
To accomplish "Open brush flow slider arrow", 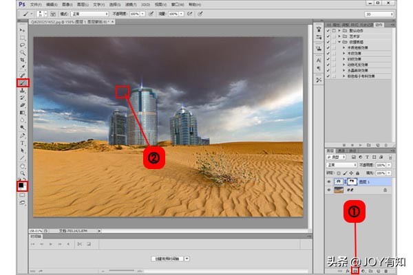I will [181, 14].
